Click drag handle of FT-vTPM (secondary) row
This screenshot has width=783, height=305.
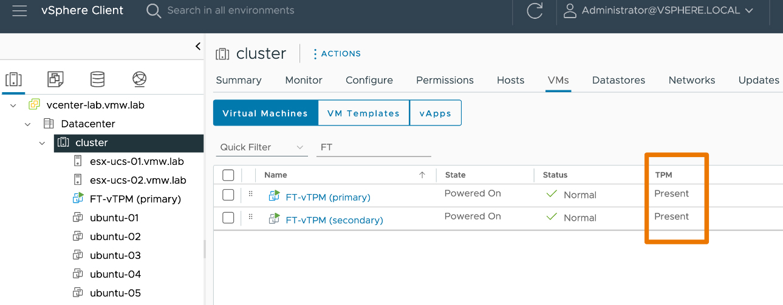click(250, 218)
